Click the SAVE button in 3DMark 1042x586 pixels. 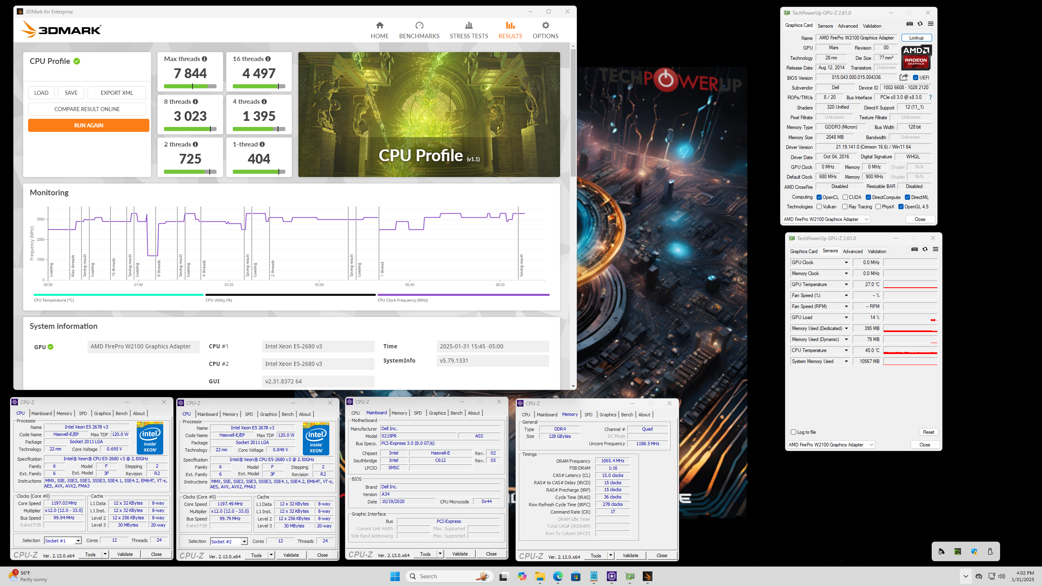pyautogui.click(x=71, y=93)
